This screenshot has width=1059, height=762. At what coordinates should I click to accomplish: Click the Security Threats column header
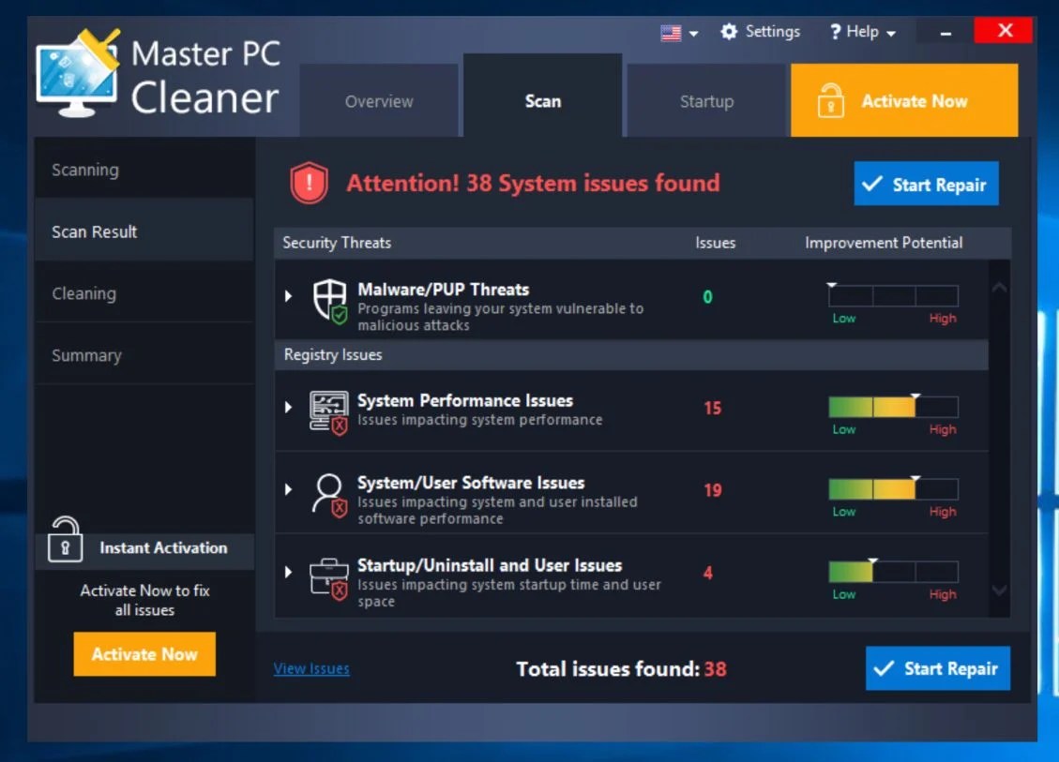pos(337,243)
